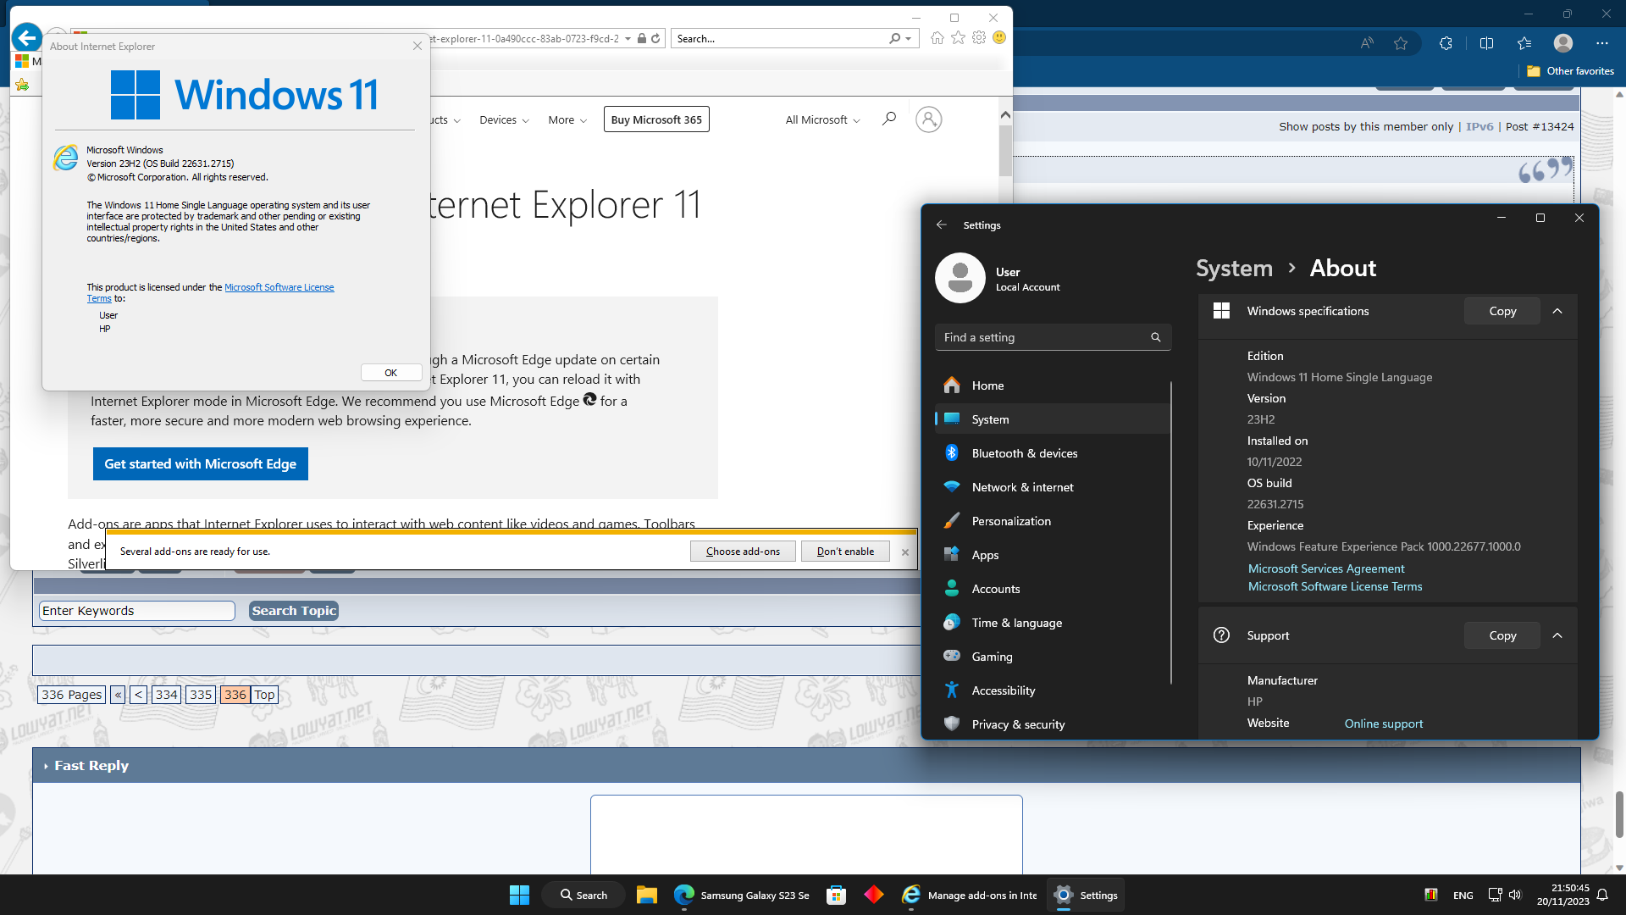1626x915 pixels.
Task: Copy Support information
Action: pyautogui.click(x=1502, y=635)
